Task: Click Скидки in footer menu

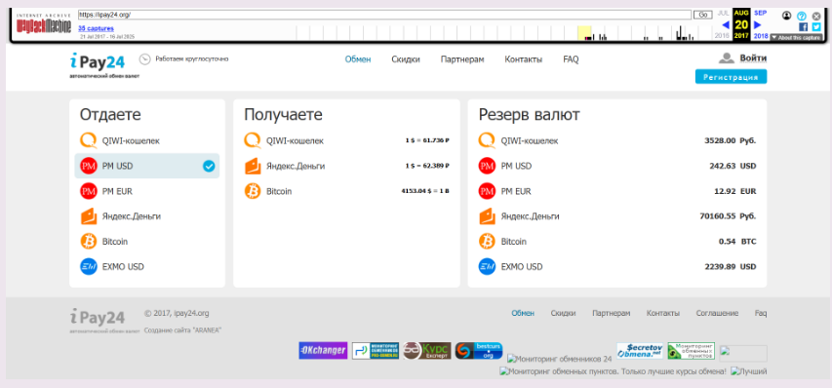Action: pyautogui.click(x=563, y=313)
